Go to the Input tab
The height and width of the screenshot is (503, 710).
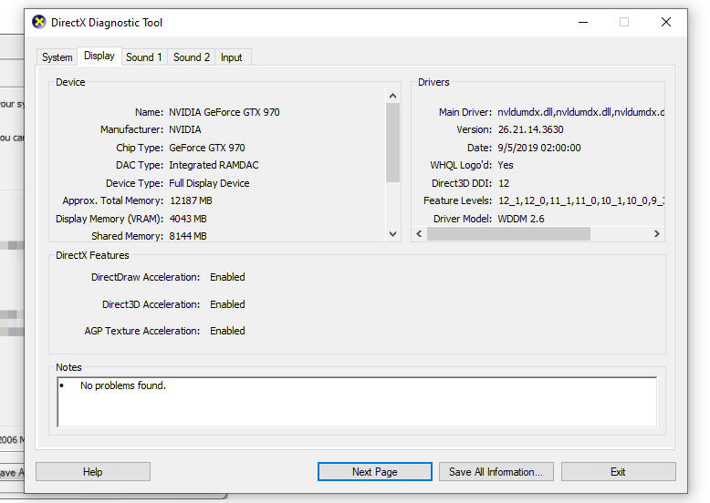point(232,57)
